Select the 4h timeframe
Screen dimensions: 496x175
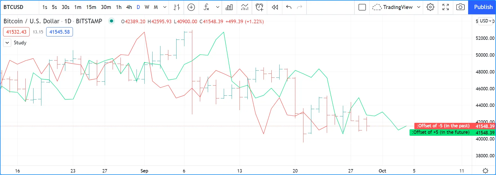tap(129, 7)
